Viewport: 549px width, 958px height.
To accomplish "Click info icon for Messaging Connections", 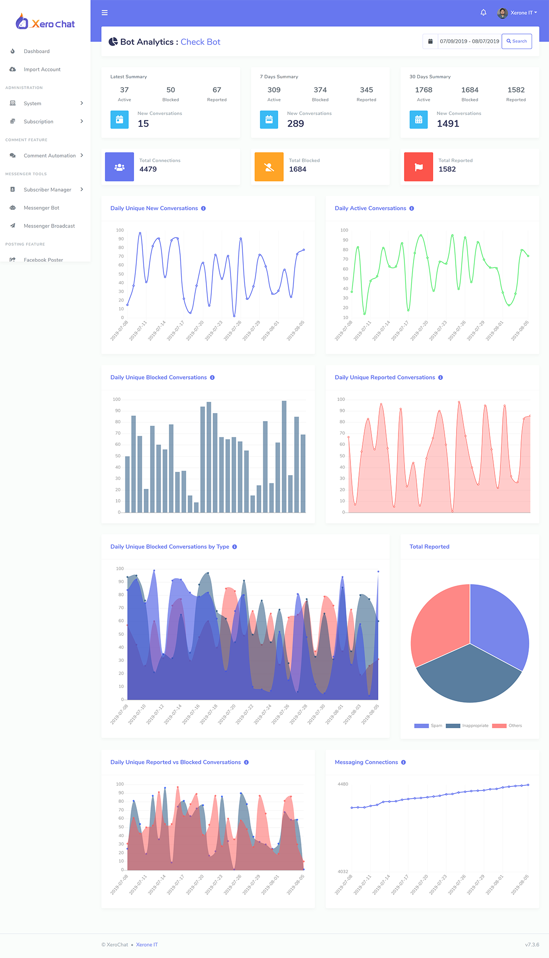I will pyautogui.click(x=404, y=763).
